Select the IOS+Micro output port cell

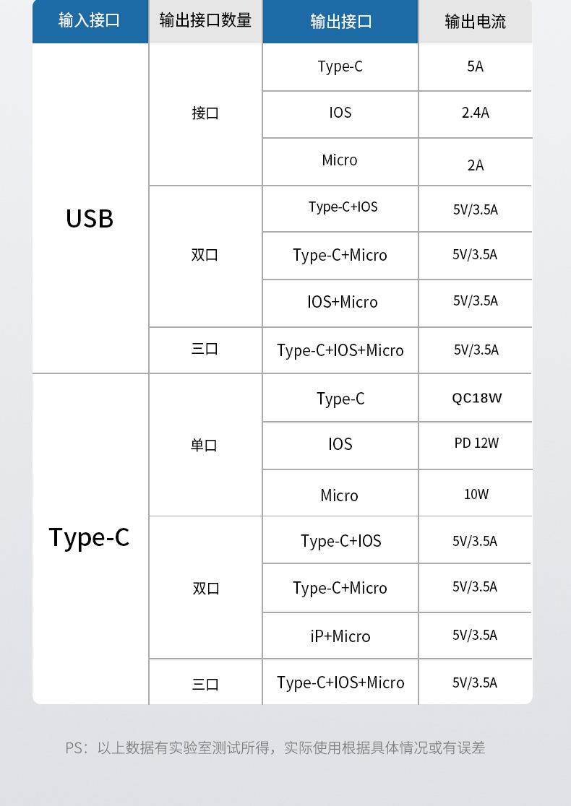(x=342, y=302)
